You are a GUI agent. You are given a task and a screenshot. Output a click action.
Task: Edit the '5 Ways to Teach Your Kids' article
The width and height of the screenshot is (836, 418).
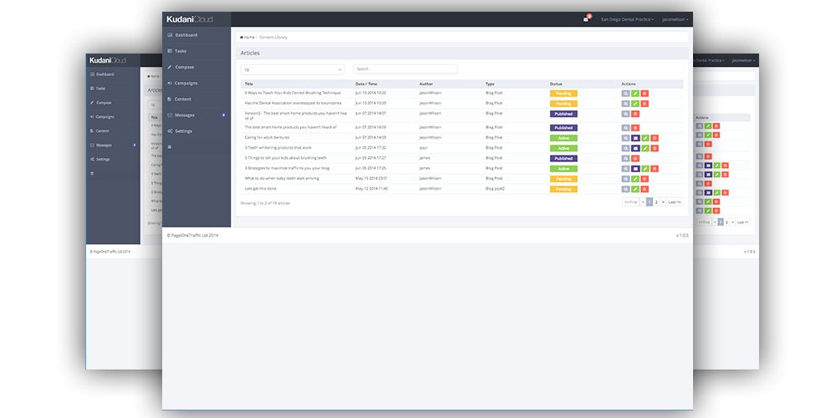click(635, 94)
